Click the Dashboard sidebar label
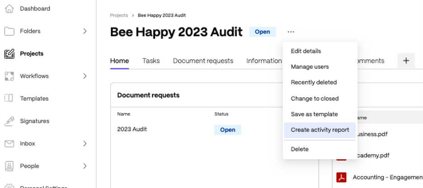 tap(35, 9)
